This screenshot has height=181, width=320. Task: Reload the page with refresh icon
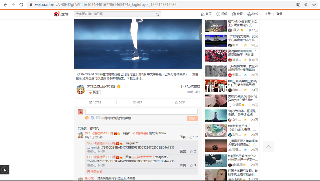pos(21,5)
